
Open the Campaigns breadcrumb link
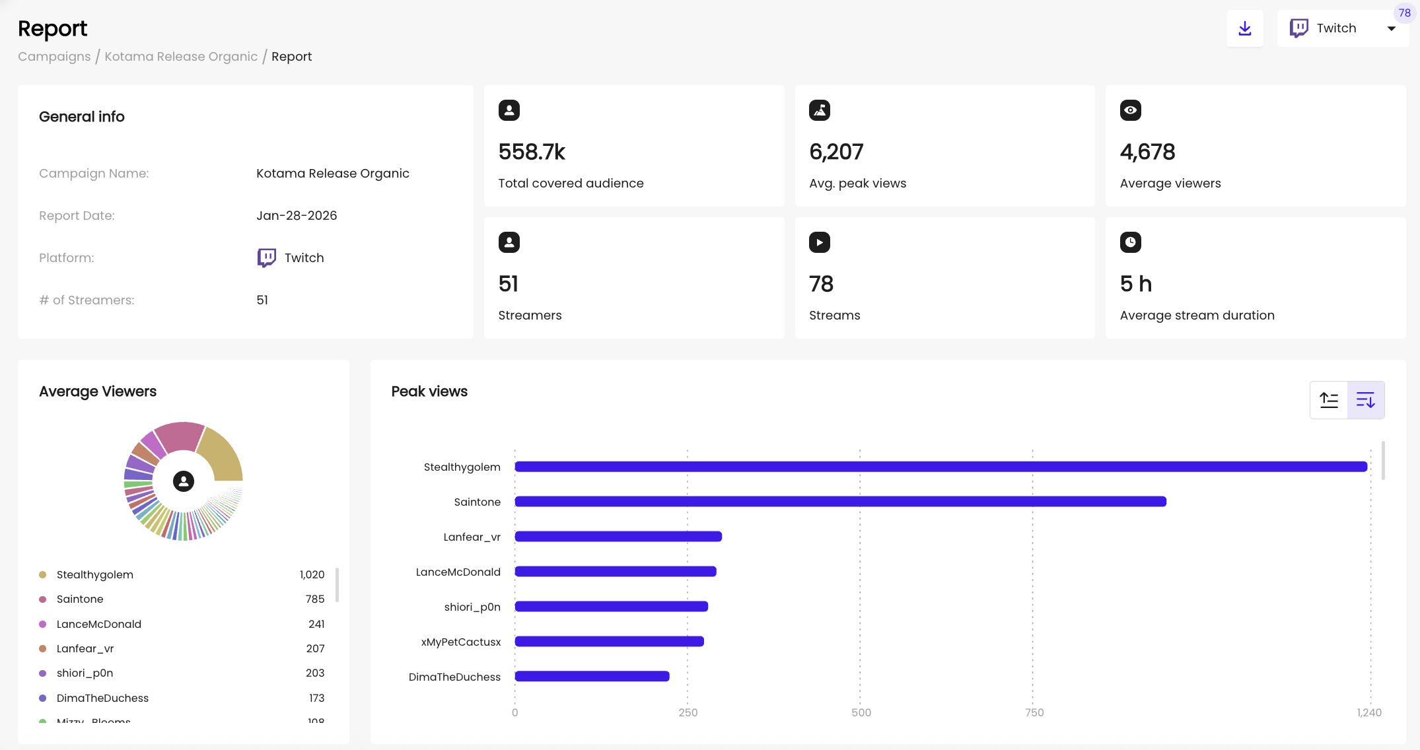click(x=54, y=56)
